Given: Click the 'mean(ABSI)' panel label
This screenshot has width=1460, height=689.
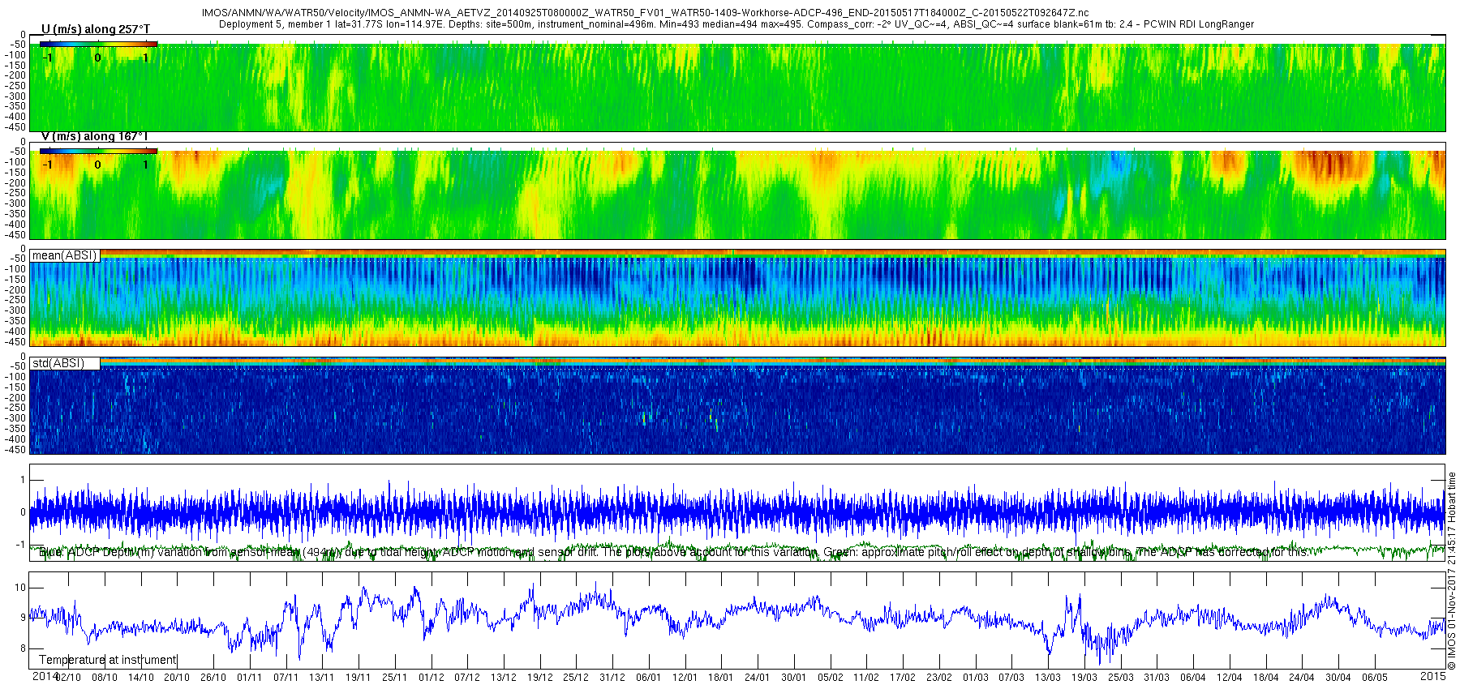Looking at the screenshot, I should click(x=64, y=255).
